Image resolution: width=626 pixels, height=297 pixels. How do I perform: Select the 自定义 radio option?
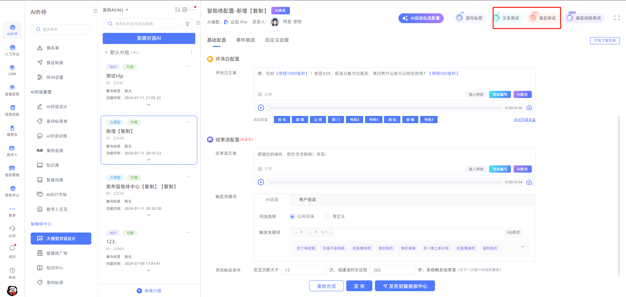point(327,217)
